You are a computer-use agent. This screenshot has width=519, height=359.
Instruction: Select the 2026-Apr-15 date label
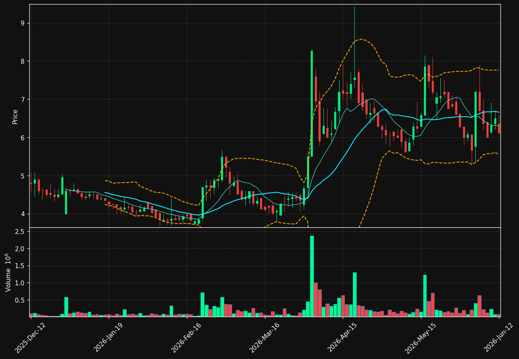coord(343,337)
